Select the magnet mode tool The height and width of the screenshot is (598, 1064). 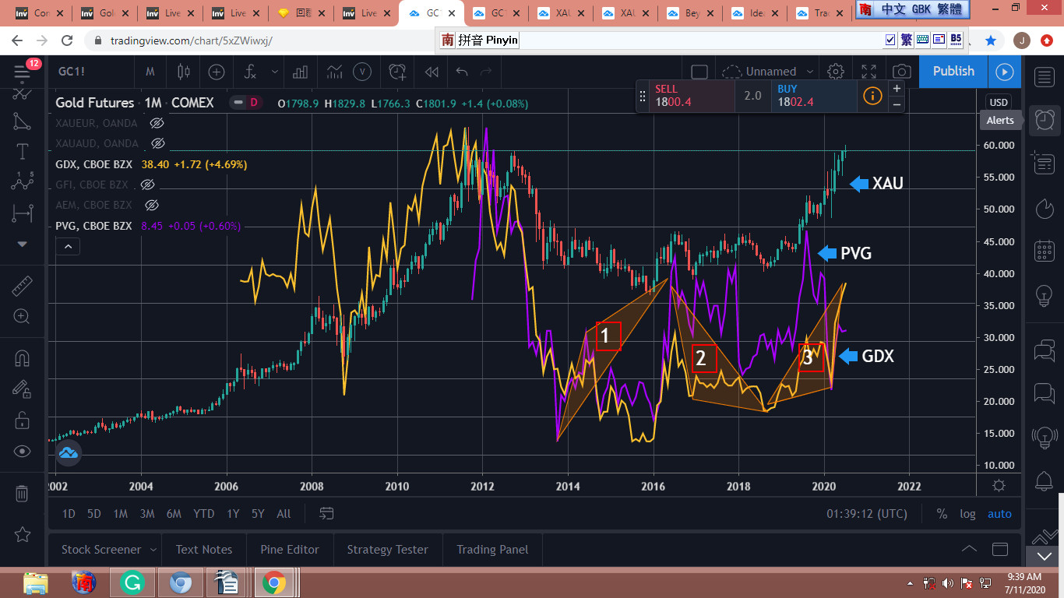(22, 358)
